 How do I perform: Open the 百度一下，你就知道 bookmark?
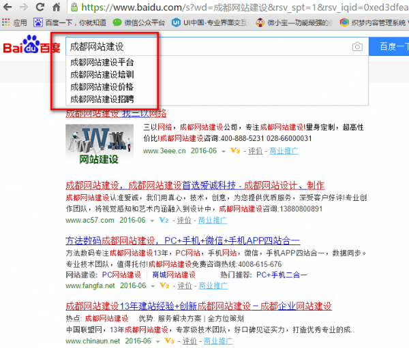[70, 22]
